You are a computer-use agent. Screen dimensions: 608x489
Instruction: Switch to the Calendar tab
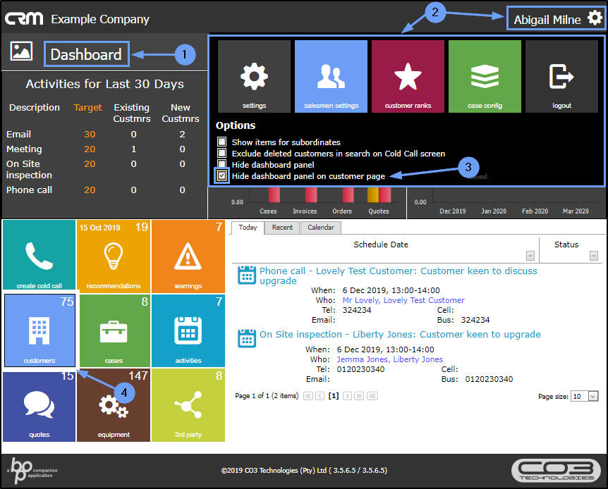point(321,228)
